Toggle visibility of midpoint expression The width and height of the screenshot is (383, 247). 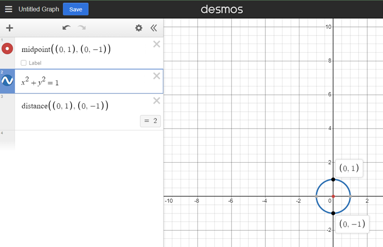click(x=7, y=48)
